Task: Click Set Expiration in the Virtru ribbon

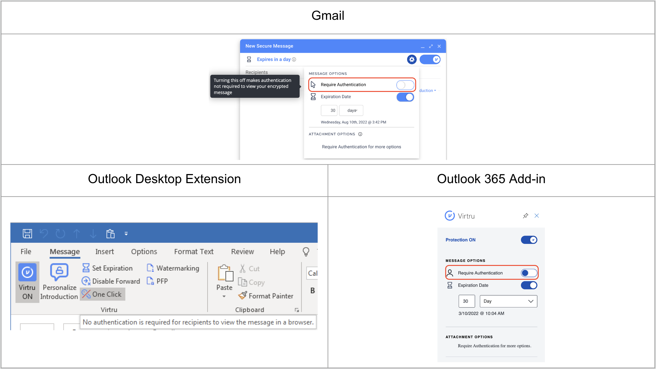Action: (107, 268)
